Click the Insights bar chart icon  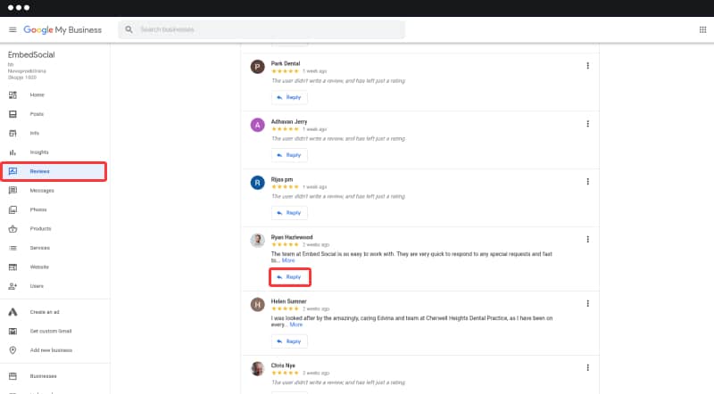pyautogui.click(x=12, y=152)
